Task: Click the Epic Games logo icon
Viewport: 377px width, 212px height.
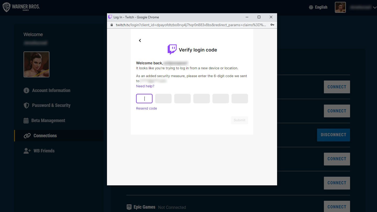Action: pyautogui.click(x=129, y=207)
